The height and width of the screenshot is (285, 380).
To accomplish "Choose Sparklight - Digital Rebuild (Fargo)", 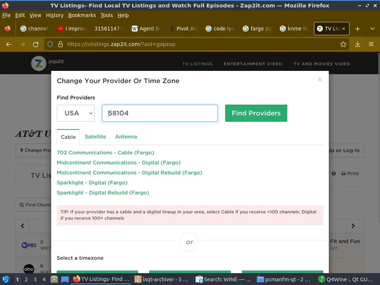I will 103,193.
